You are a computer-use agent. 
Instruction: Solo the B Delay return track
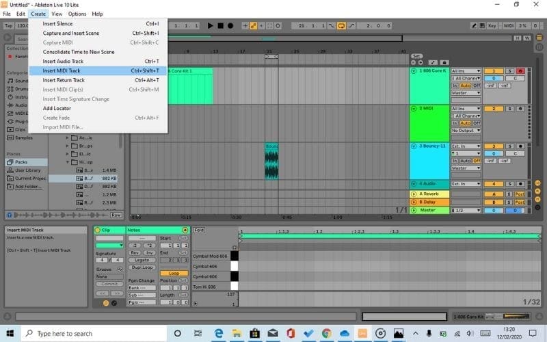coord(509,202)
